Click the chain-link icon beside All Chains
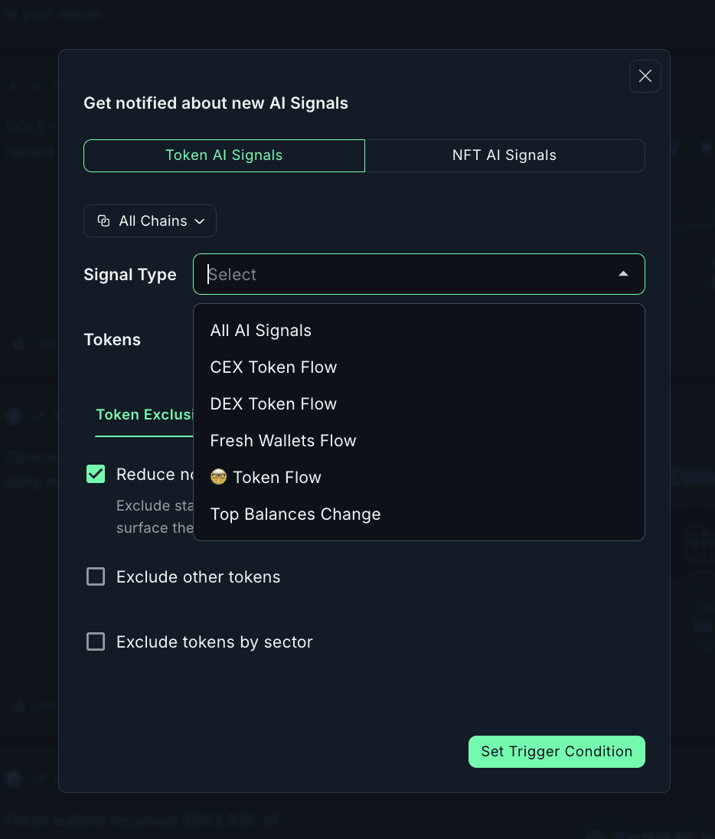Screen dimensions: 715x839 103,221
